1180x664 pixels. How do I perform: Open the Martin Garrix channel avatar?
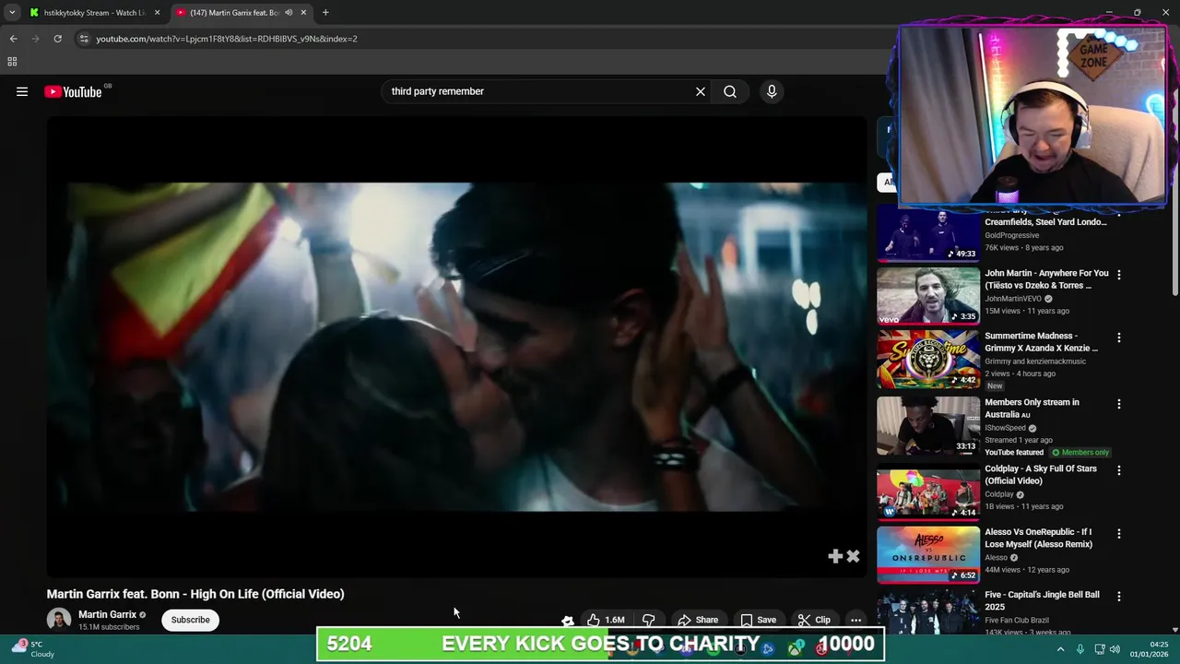tap(59, 620)
